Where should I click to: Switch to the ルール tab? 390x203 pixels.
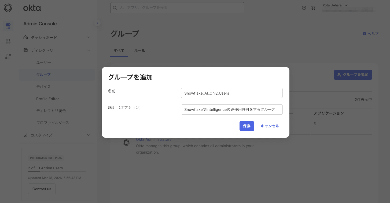coord(139,51)
